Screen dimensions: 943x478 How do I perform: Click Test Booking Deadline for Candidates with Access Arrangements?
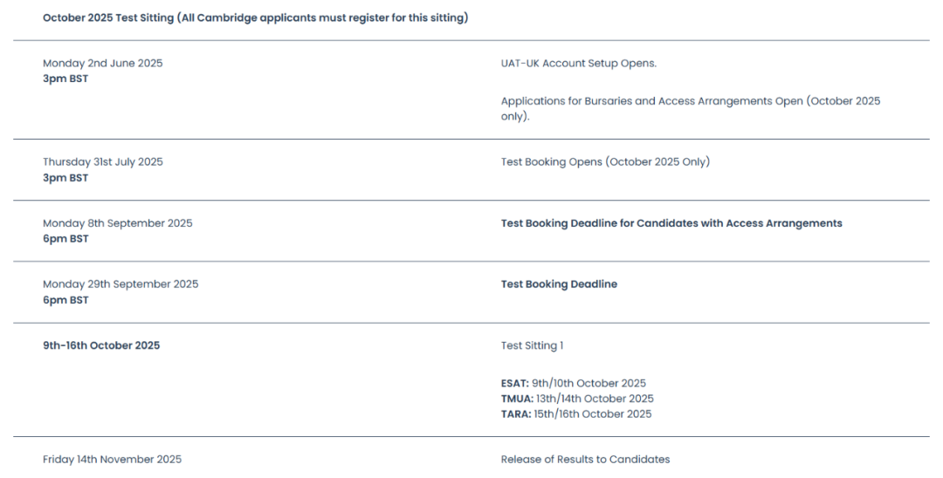point(671,223)
